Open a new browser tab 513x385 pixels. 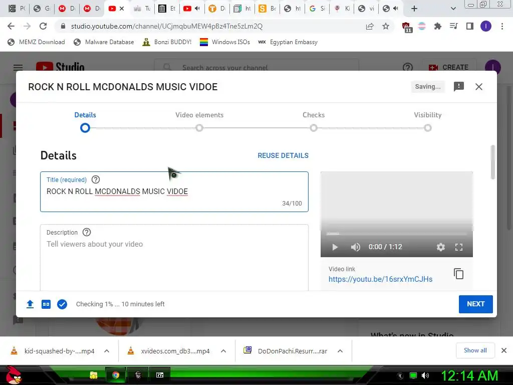point(414,9)
